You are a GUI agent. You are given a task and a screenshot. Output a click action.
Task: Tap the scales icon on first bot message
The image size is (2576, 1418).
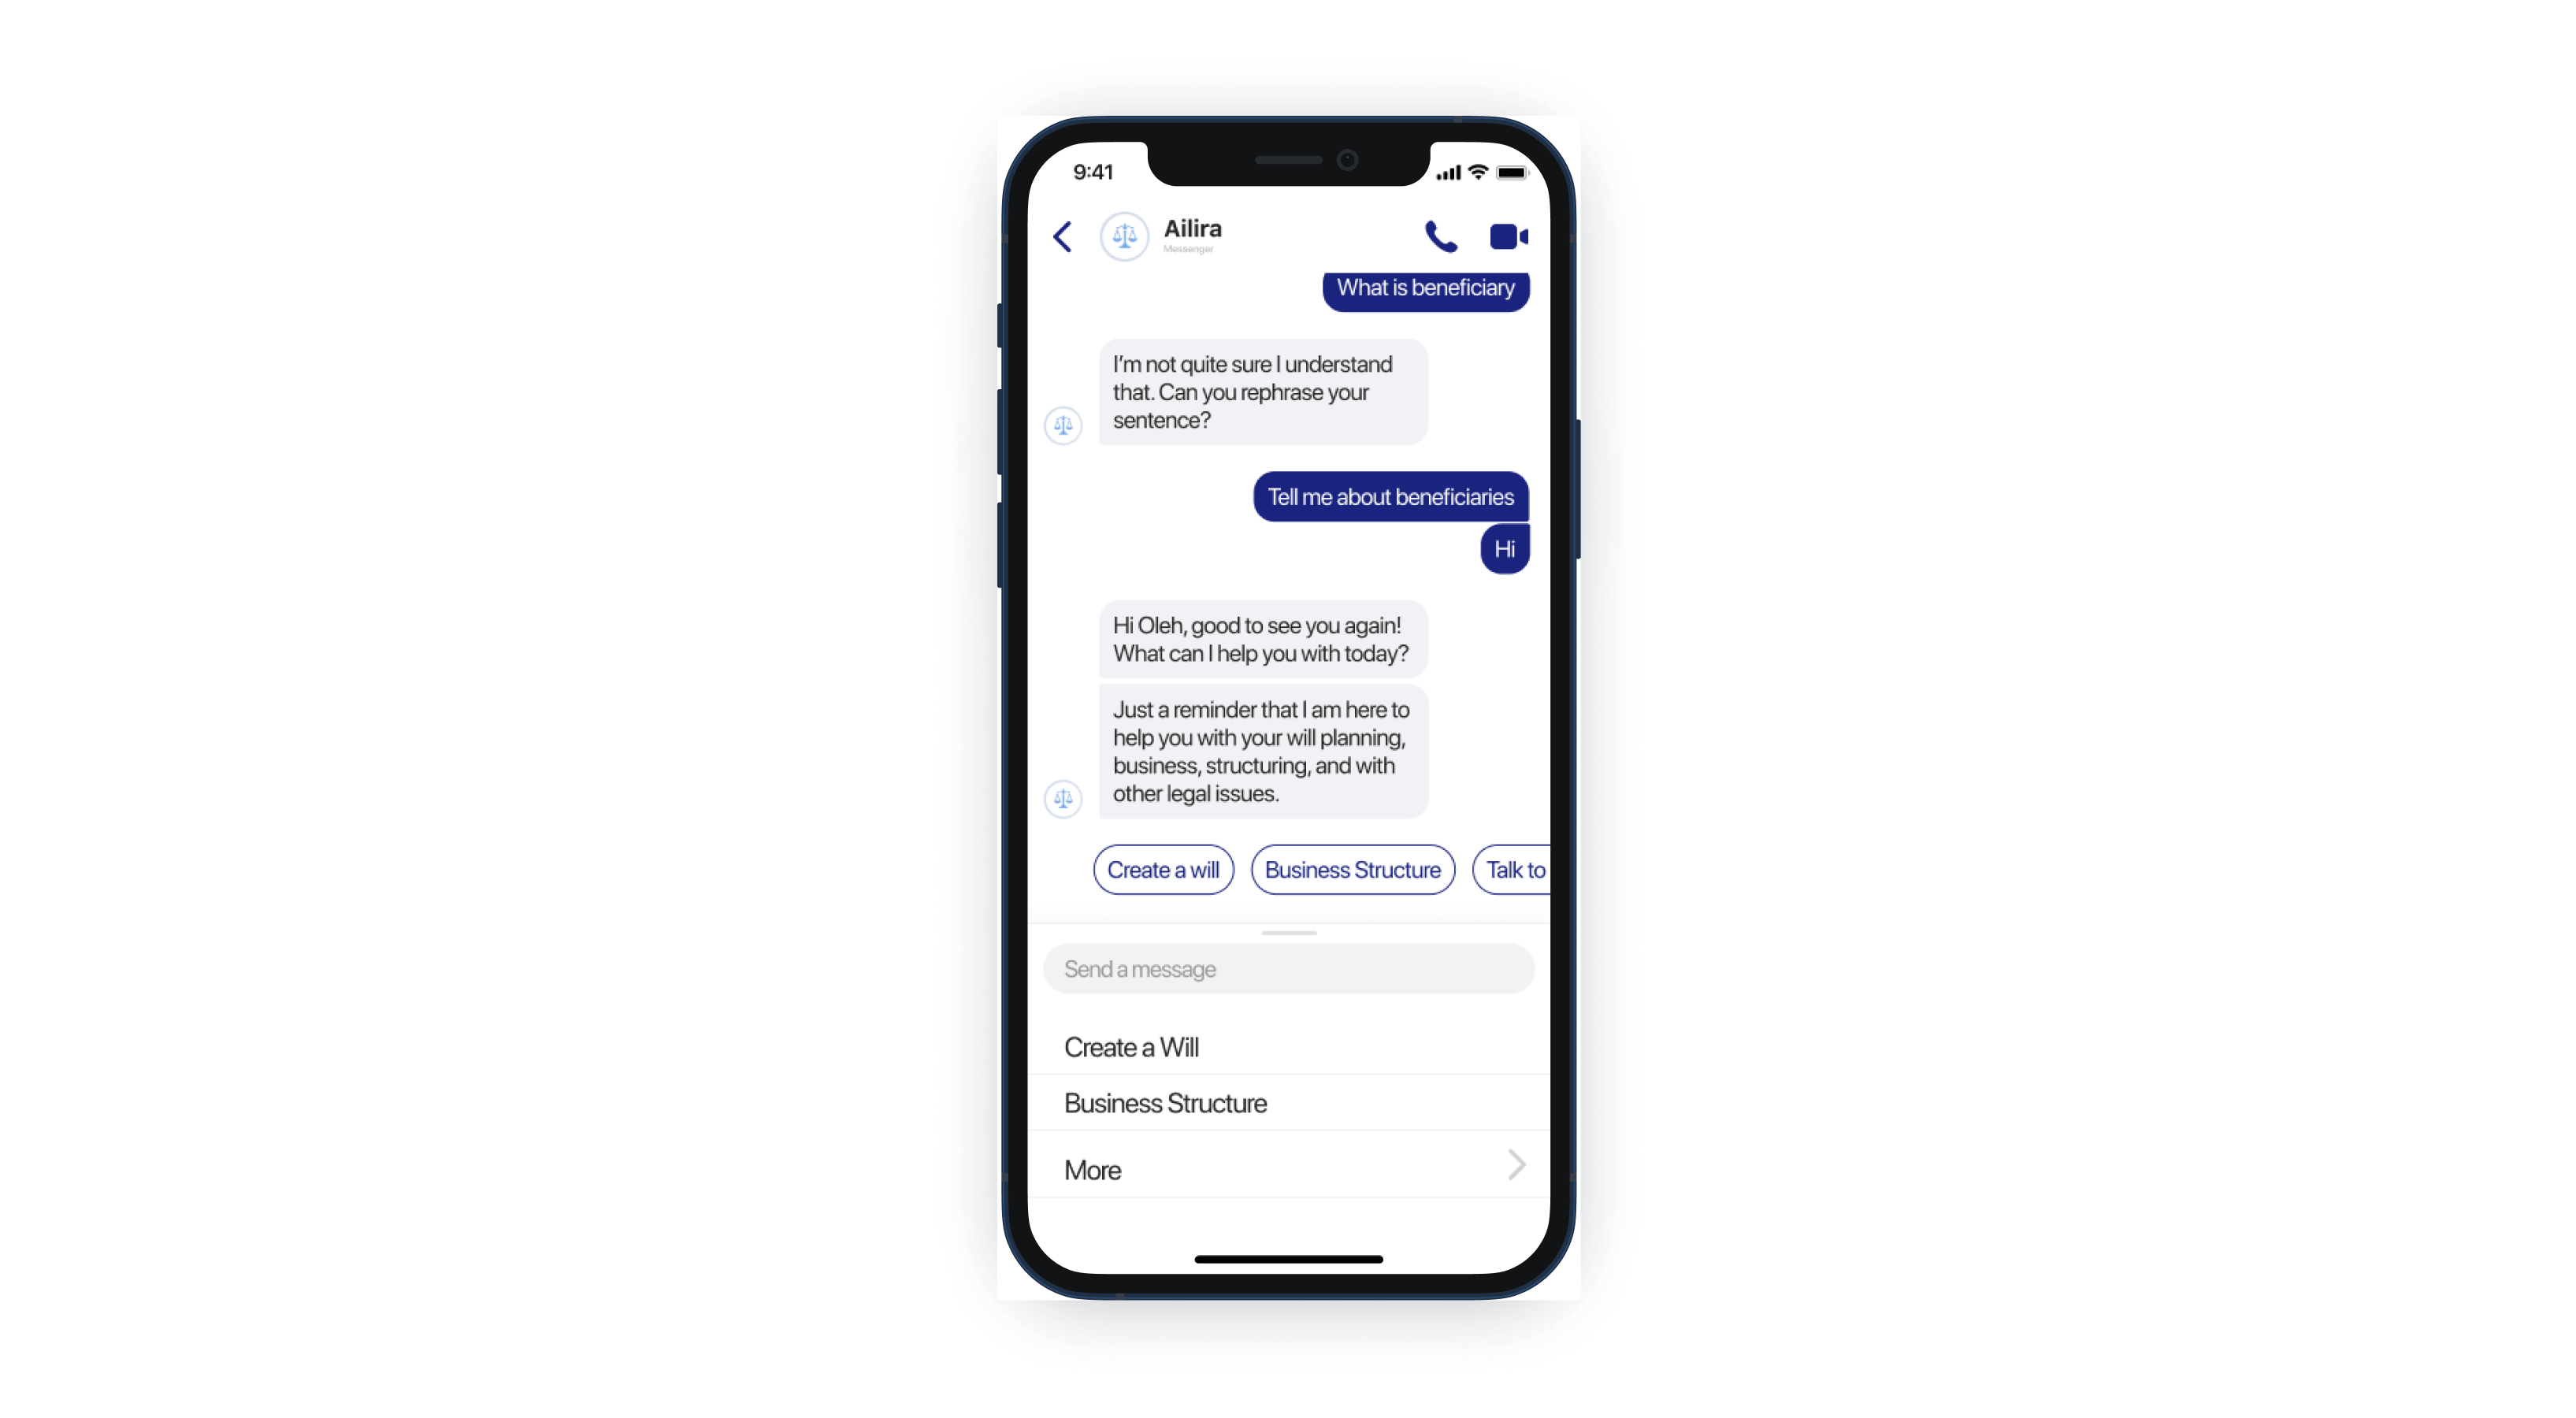click(1063, 425)
